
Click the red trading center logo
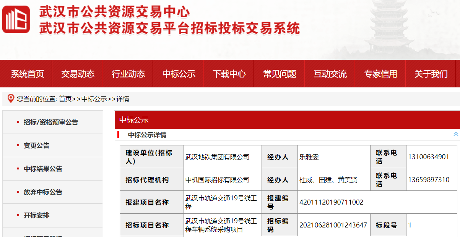(x=16, y=19)
